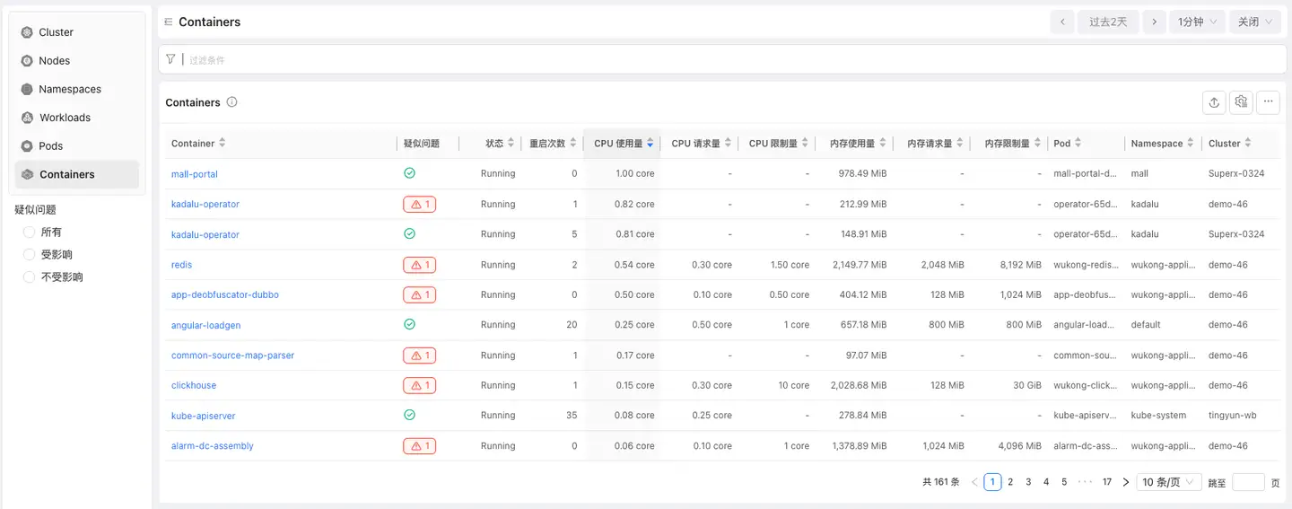Open the 1分钟 interval dropdown
This screenshot has width=1292, height=509.
(1197, 22)
